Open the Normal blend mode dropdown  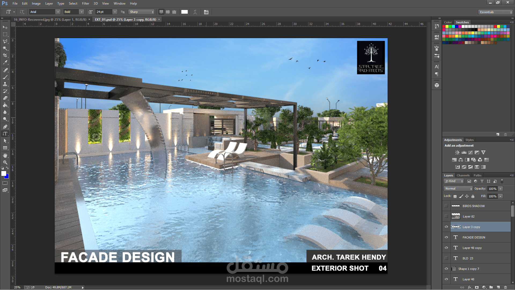pyautogui.click(x=458, y=189)
